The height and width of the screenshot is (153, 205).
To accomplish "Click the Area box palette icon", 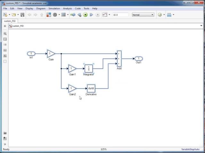I will point(5,62).
